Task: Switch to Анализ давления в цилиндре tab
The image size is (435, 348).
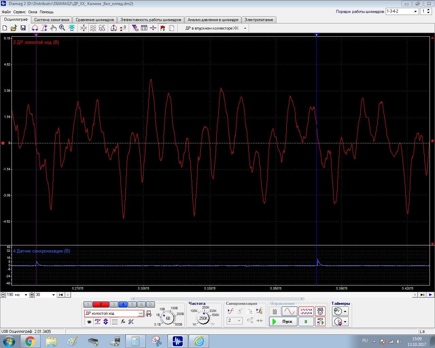Action: pos(213,20)
